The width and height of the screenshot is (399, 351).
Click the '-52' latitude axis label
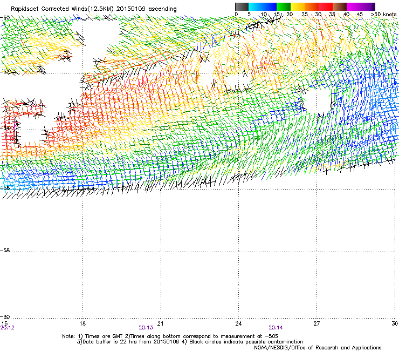pos(5,72)
